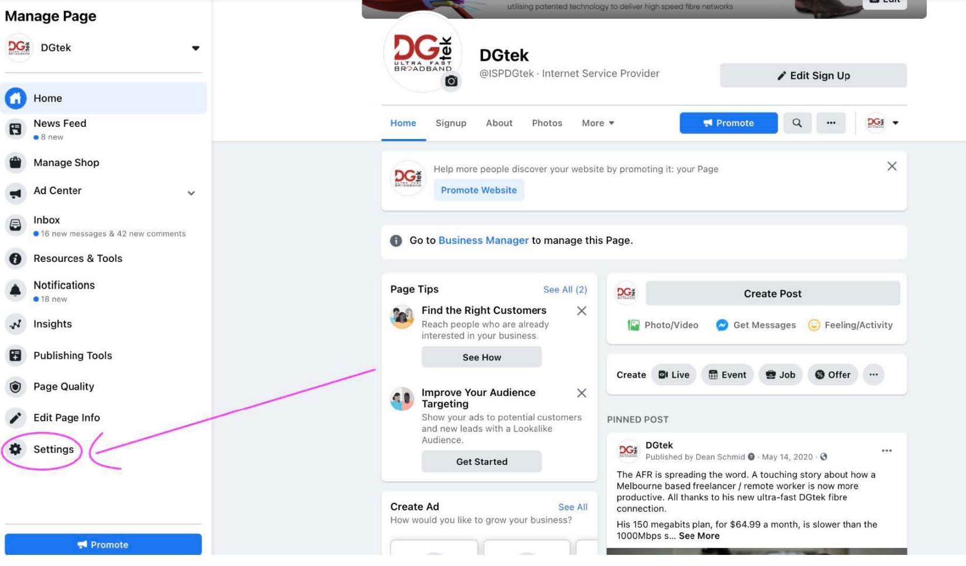This screenshot has width=966, height=566.
Task: Click the Get Started button
Action: click(x=481, y=461)
